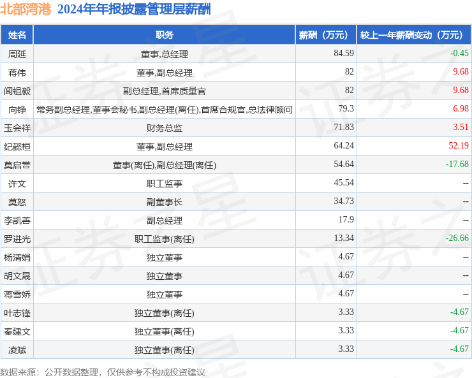This screenshot has width=472, height=378.
Task: Click the 姓名 column header
Action: click(x=17, y=35)
